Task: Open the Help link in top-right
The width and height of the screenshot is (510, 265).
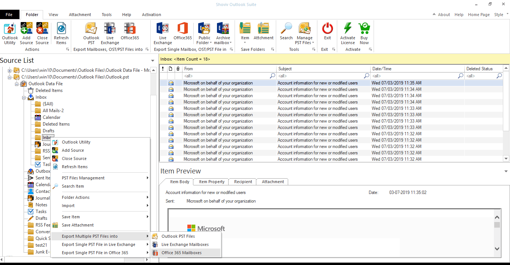Action: tap(459, 15)
